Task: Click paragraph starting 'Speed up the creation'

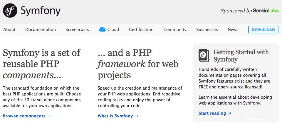Action: [x=140, y=97]
